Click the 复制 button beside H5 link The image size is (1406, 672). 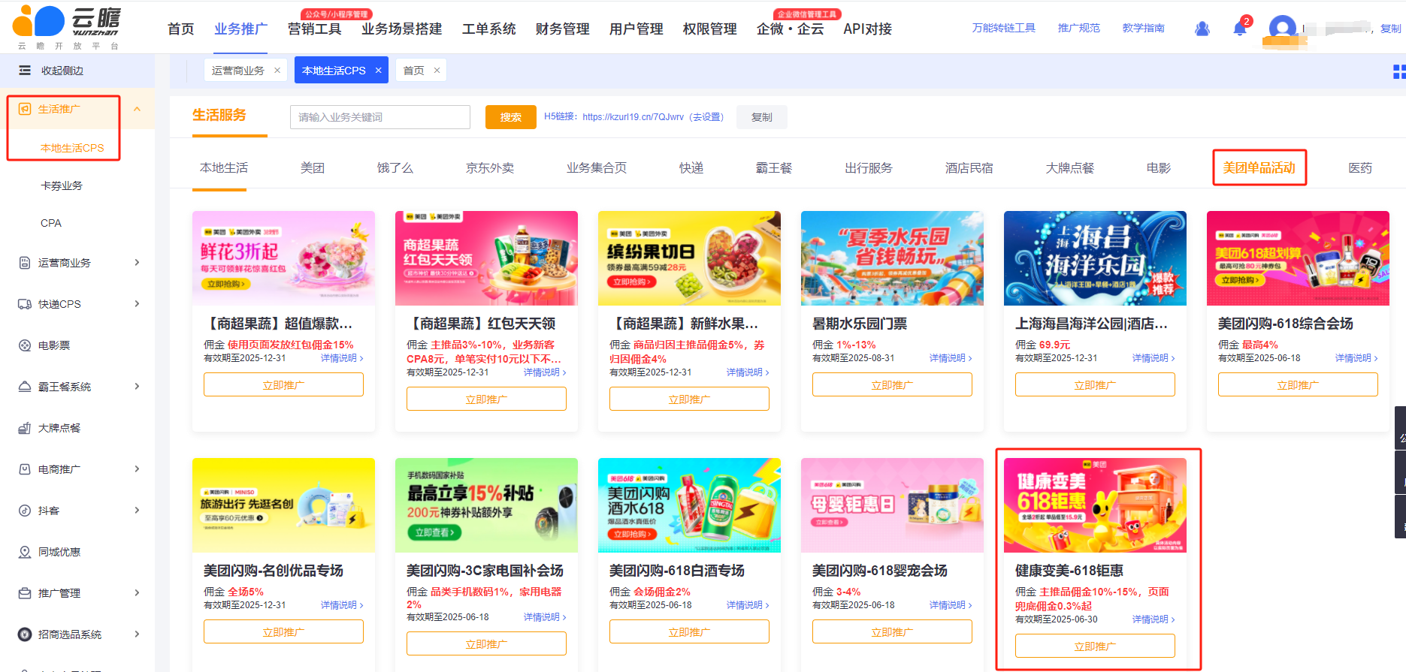click(762, 117)
